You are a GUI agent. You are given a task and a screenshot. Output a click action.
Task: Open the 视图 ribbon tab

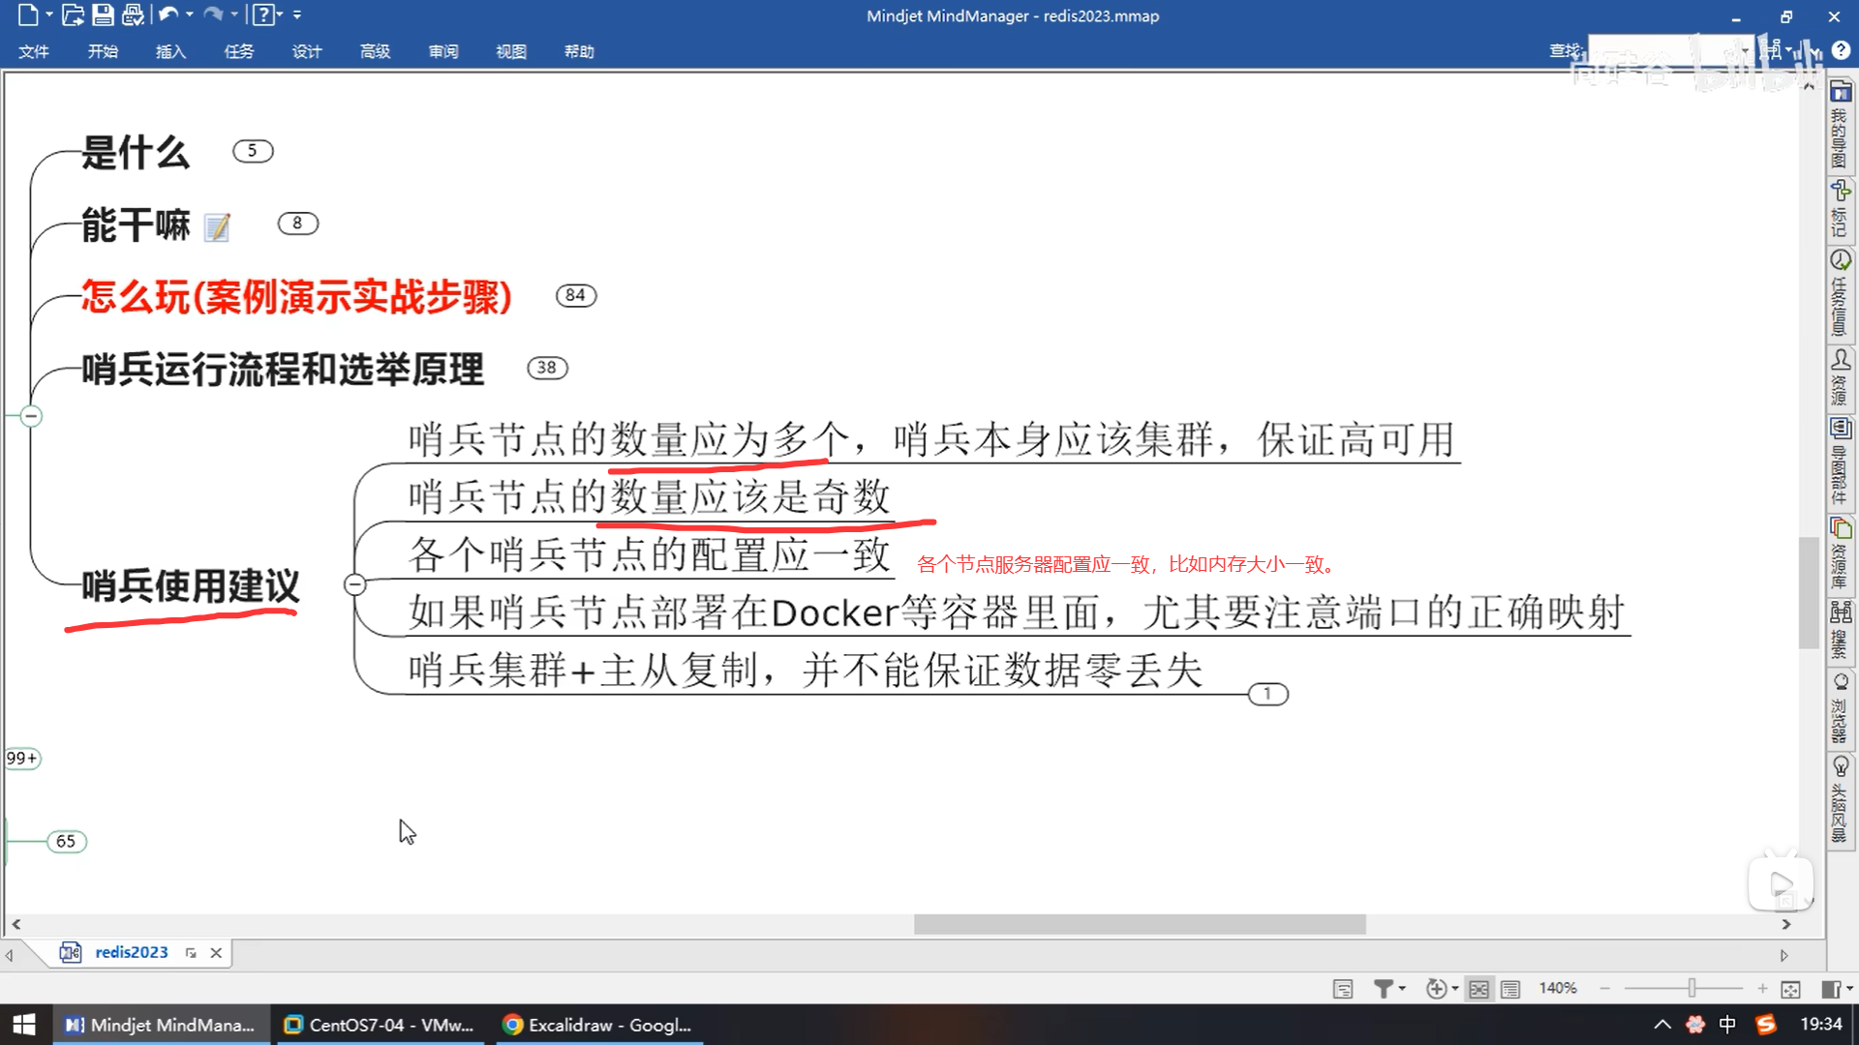pyautogui.click(x=510, y=51)
